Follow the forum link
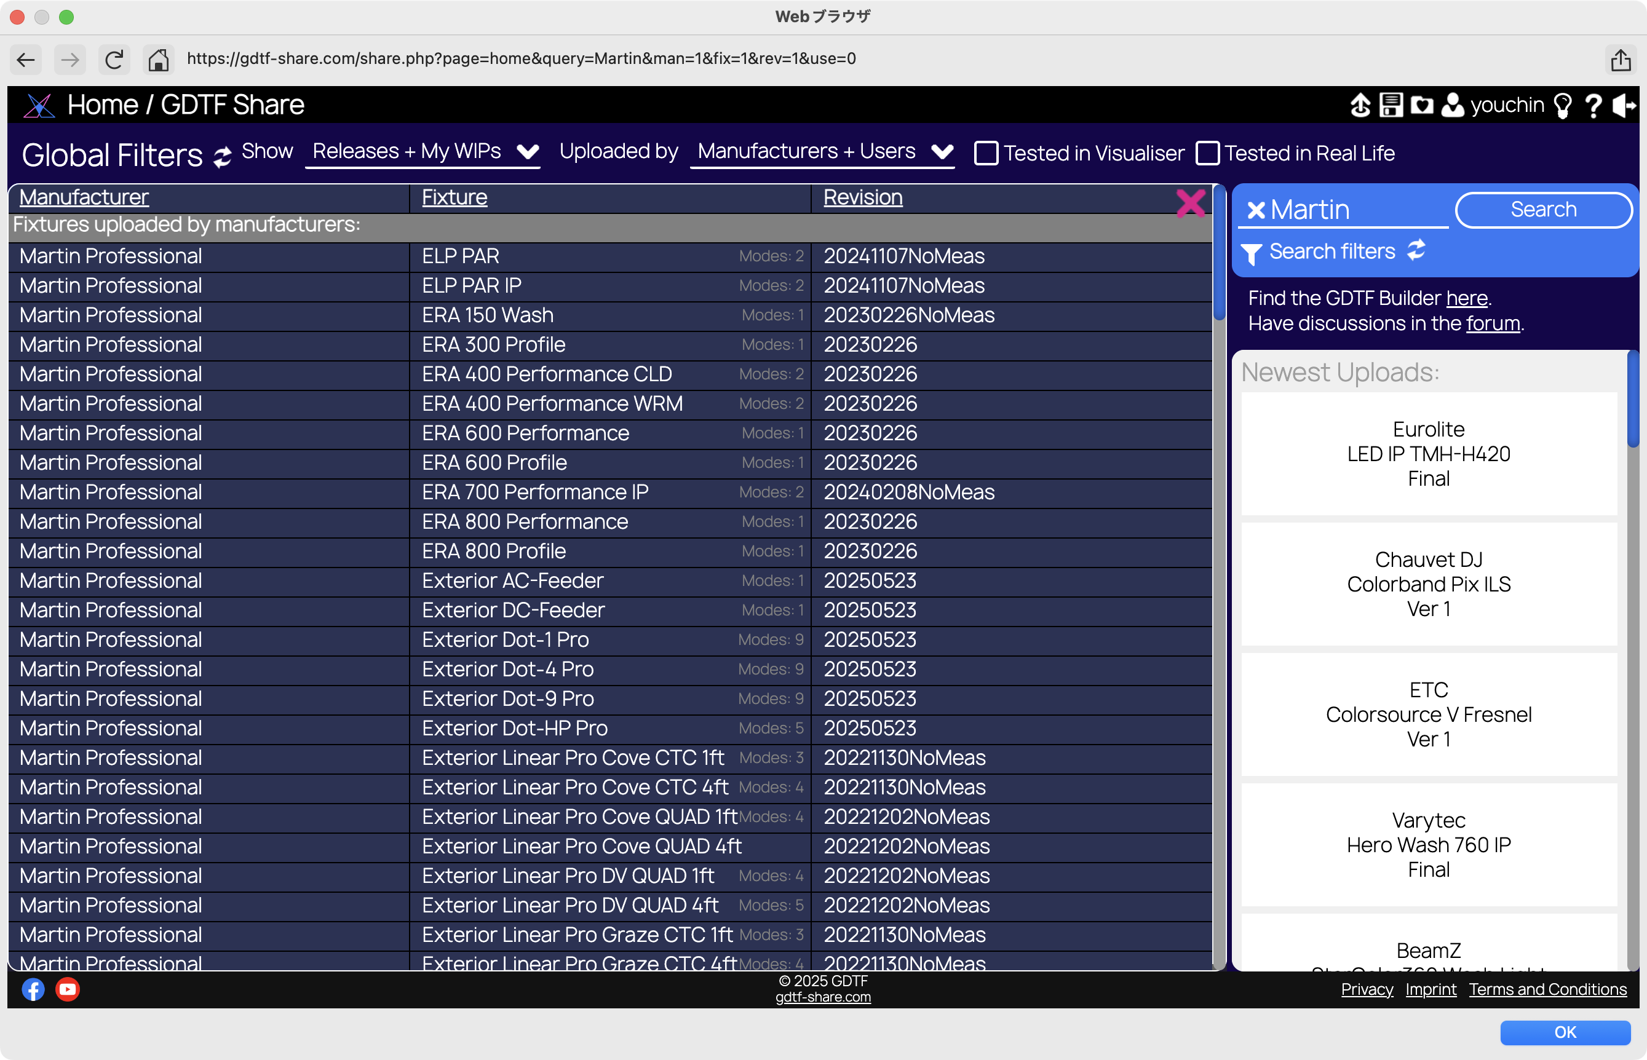Screen dimensions: 1647x1060 pos(1492,323)
